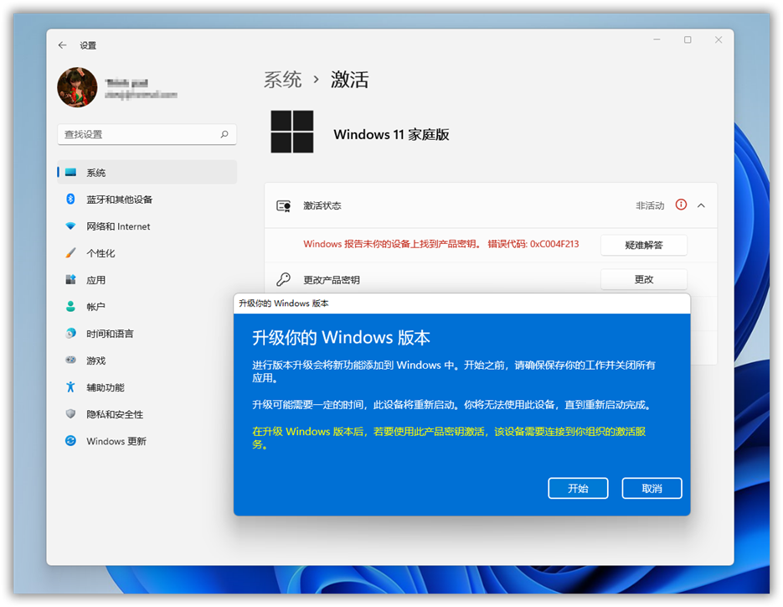Close the 设置 window
Viewport: 783px width, 607px height.
point(719,39)
